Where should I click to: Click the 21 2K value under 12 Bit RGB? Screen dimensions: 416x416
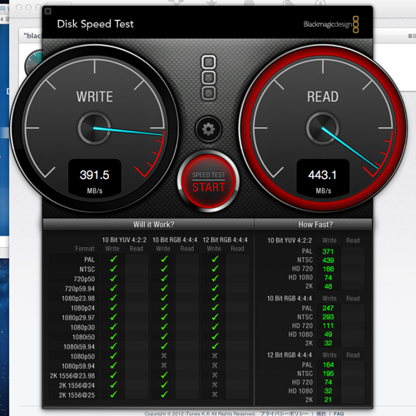[x=328, y=399]
